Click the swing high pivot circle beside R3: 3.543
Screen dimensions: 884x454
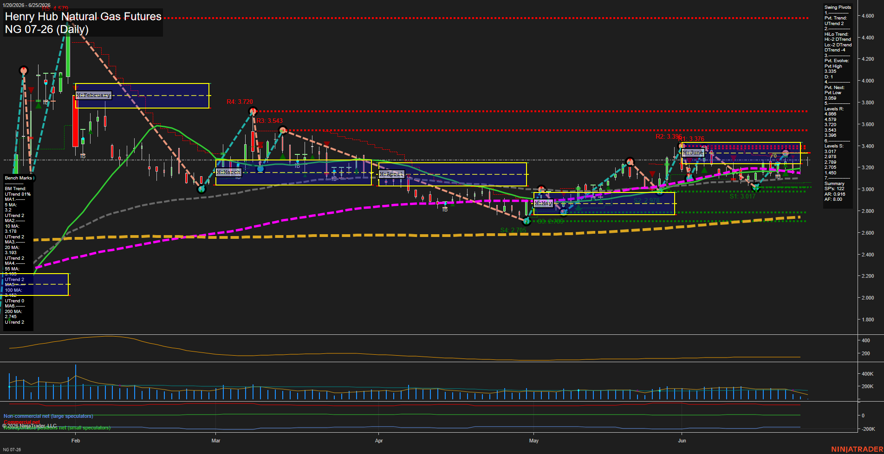click(x=282, y=130)
